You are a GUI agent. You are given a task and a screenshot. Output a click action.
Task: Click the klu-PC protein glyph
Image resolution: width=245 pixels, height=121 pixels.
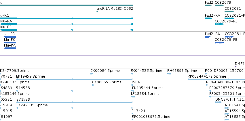coord(10,43)
